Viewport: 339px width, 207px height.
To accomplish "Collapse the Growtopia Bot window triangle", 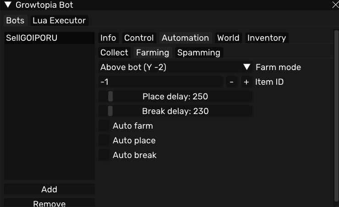I will tap(8, 5).
